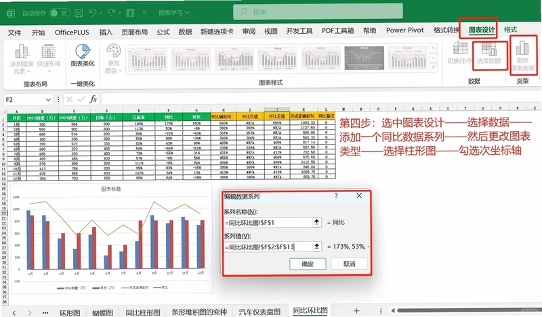Screen dimensions: 542x317
Task: Select the 环比辅助列 header cell
Action: (x=224, y=116)
